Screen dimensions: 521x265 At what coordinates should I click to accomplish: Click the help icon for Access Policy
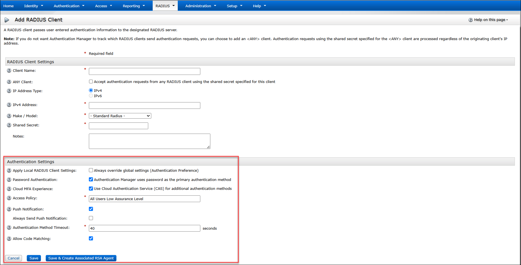coord(9,198)
